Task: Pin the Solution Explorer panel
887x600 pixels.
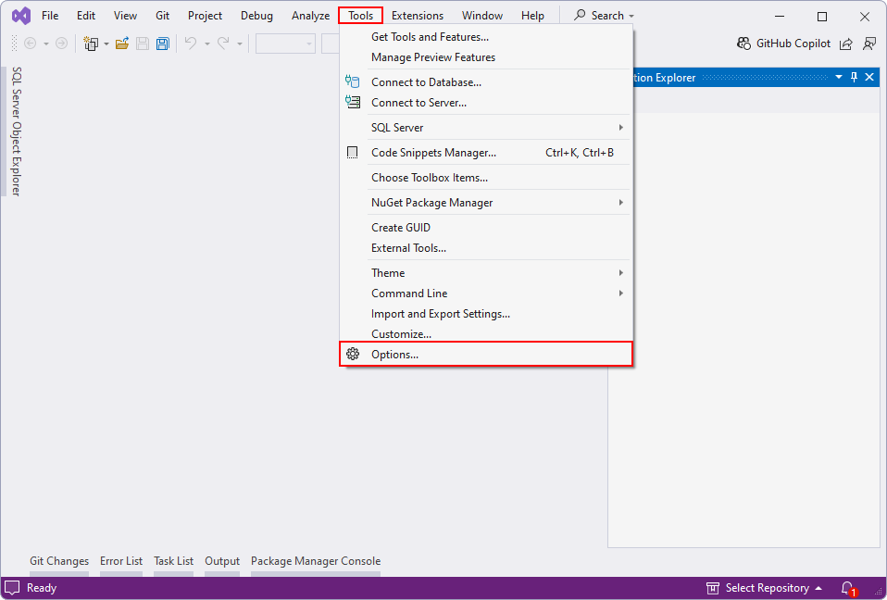Action: tap(853, 77)
